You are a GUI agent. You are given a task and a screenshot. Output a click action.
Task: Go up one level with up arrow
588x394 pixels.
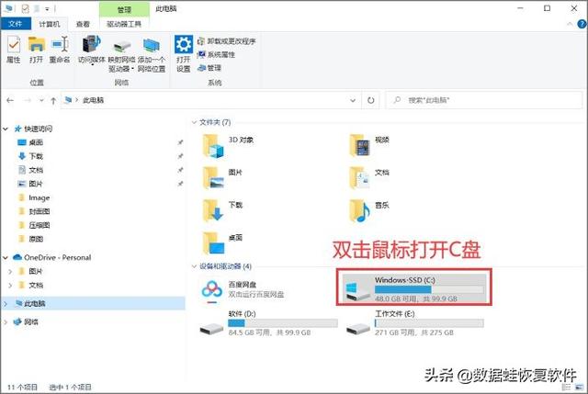click(53, 100)
